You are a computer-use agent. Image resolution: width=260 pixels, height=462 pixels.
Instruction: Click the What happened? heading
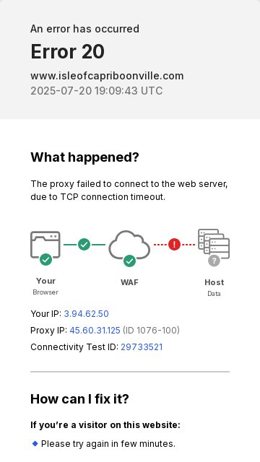coord(84,157)
